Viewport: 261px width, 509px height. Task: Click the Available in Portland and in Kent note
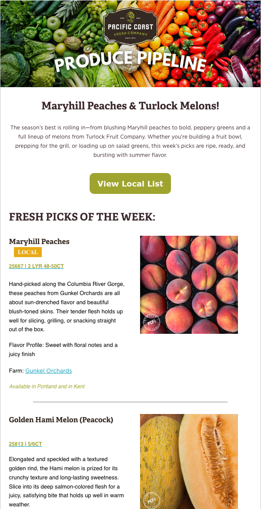[x=47, y=386]
